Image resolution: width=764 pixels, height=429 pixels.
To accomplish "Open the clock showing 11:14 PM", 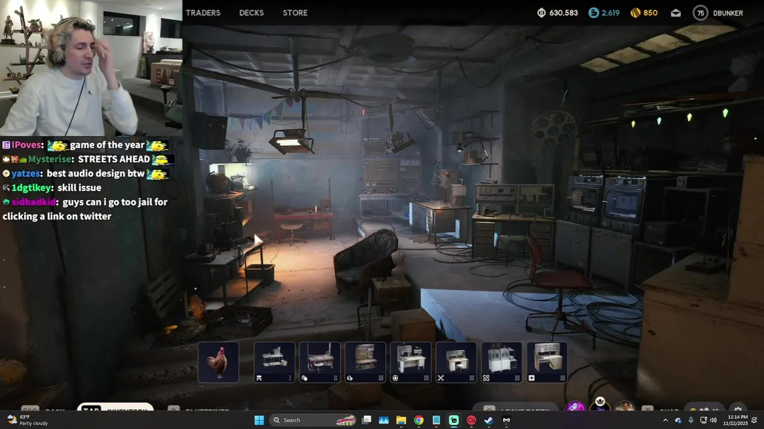I will point(736,420).
